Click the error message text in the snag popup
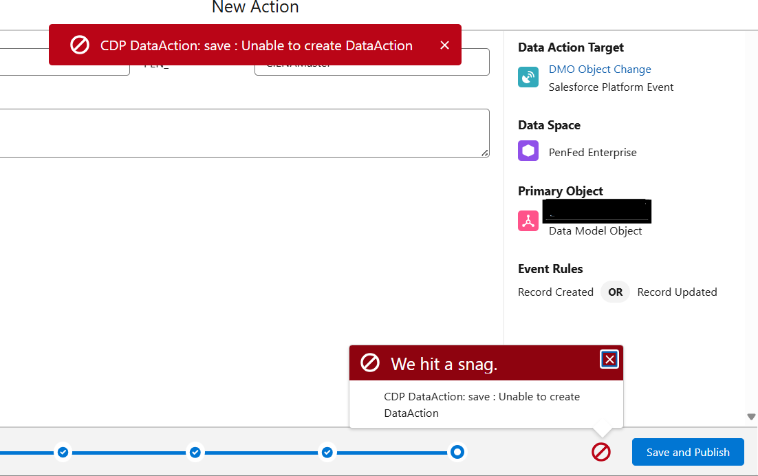The image size is (758, 476). pyautogui.click(x=481, y=404)
